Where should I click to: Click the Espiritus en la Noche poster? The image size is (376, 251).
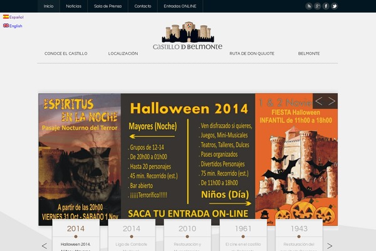pyautogui.click(x=80, y=159)
